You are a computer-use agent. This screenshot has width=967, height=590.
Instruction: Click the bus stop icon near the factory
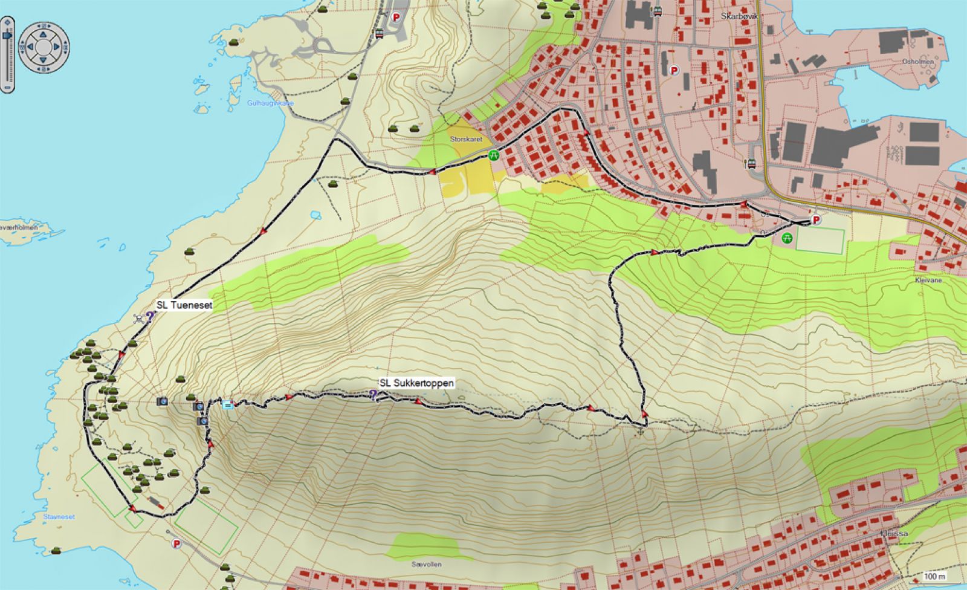(x=751, y=163)
